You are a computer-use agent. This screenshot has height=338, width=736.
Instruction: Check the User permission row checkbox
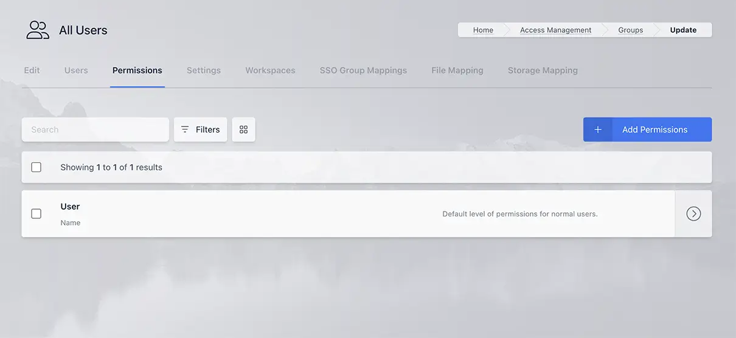(36, 213)
